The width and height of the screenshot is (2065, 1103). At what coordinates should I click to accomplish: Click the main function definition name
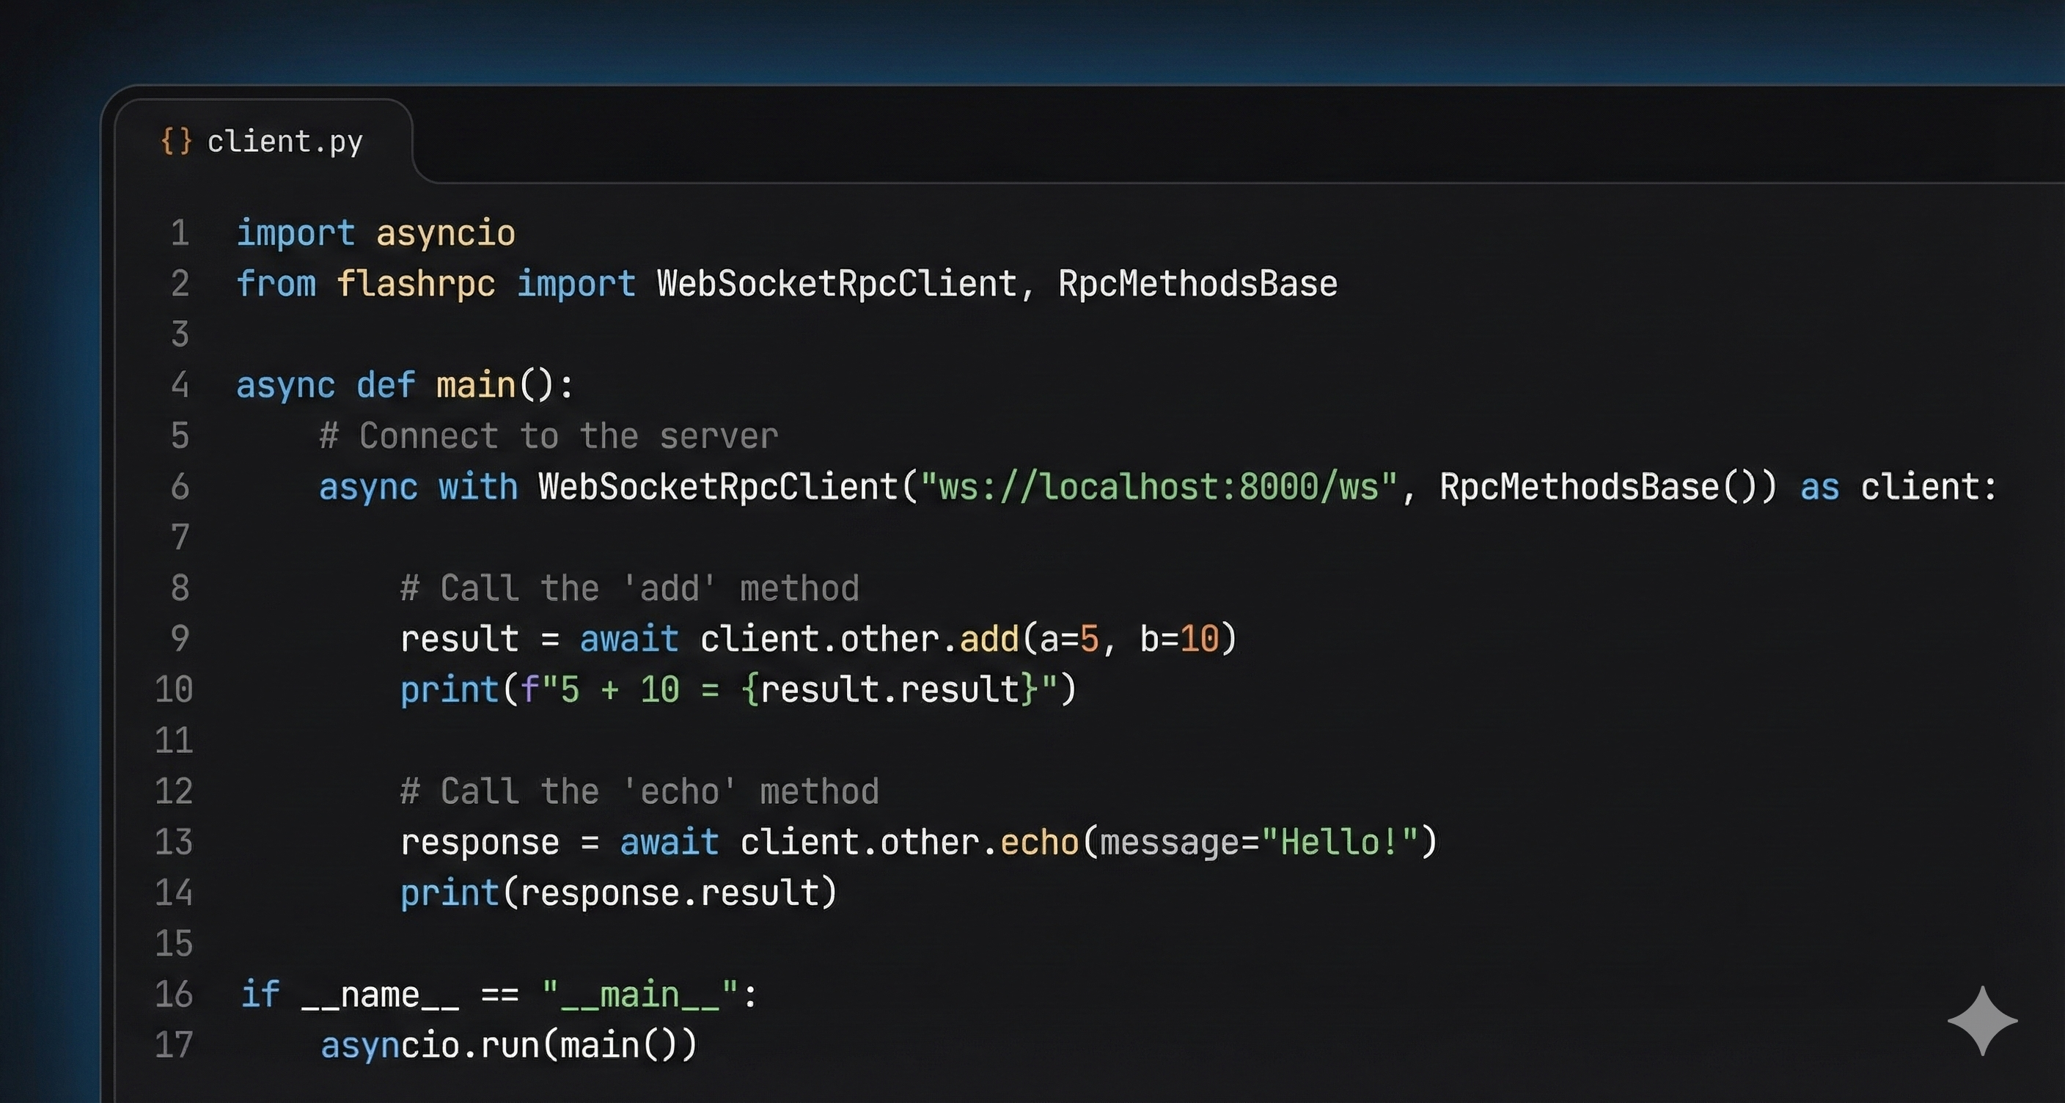coord(475,386)
